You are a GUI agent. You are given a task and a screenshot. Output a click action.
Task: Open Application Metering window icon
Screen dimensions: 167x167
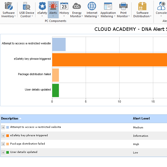pyautogui.click(x=108, y=6)
